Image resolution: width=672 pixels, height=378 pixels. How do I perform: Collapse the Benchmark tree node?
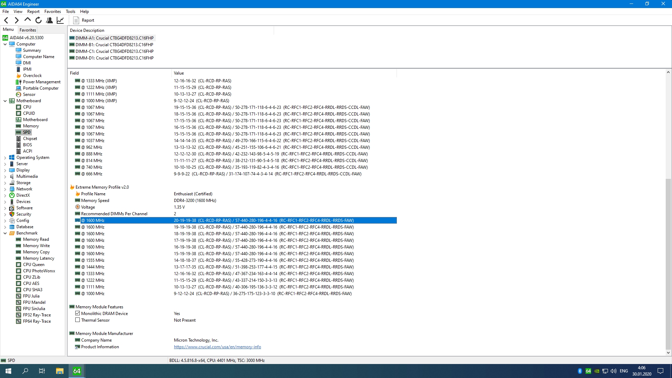(x=5, y=233)
